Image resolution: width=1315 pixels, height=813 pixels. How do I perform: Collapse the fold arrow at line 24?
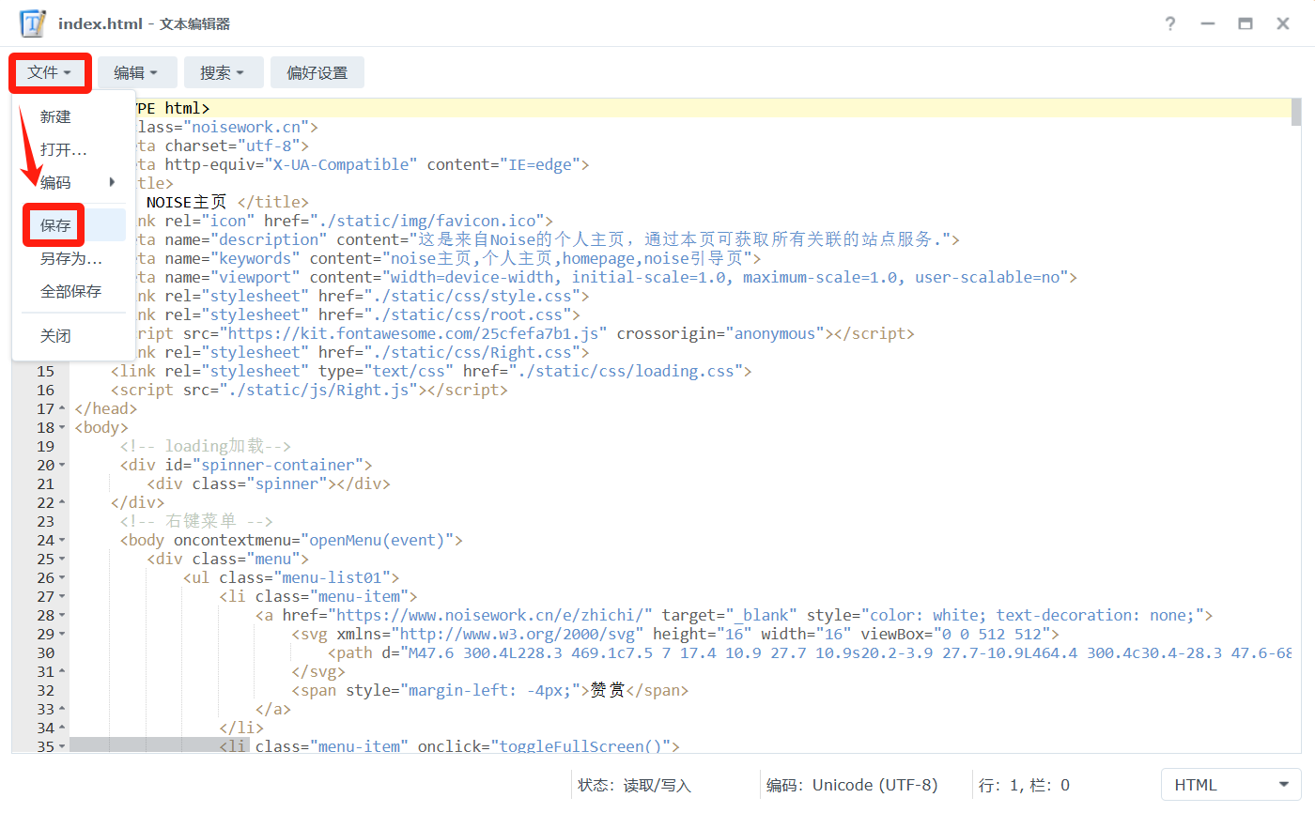pos(62,541)
